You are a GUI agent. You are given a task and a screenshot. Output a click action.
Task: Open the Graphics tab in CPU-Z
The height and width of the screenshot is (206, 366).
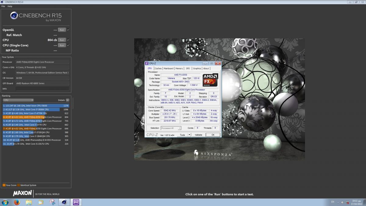click(197, 68)
